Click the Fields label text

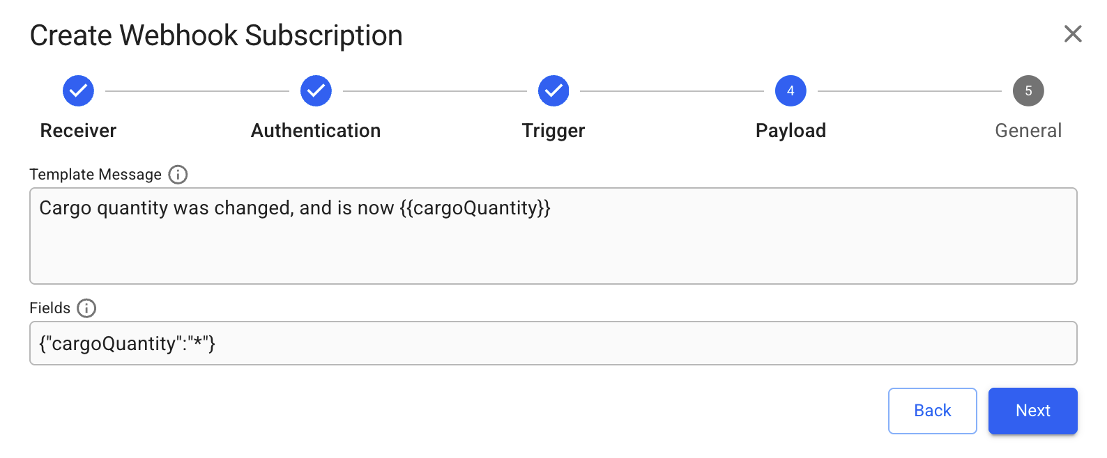click(50, 308)
